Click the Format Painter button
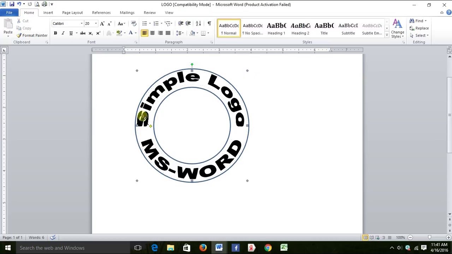452x254 pixels. [x=32, y=35]
